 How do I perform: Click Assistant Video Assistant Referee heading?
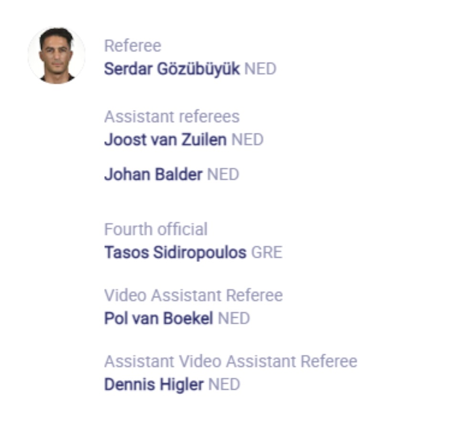click(x=230, y=362)
